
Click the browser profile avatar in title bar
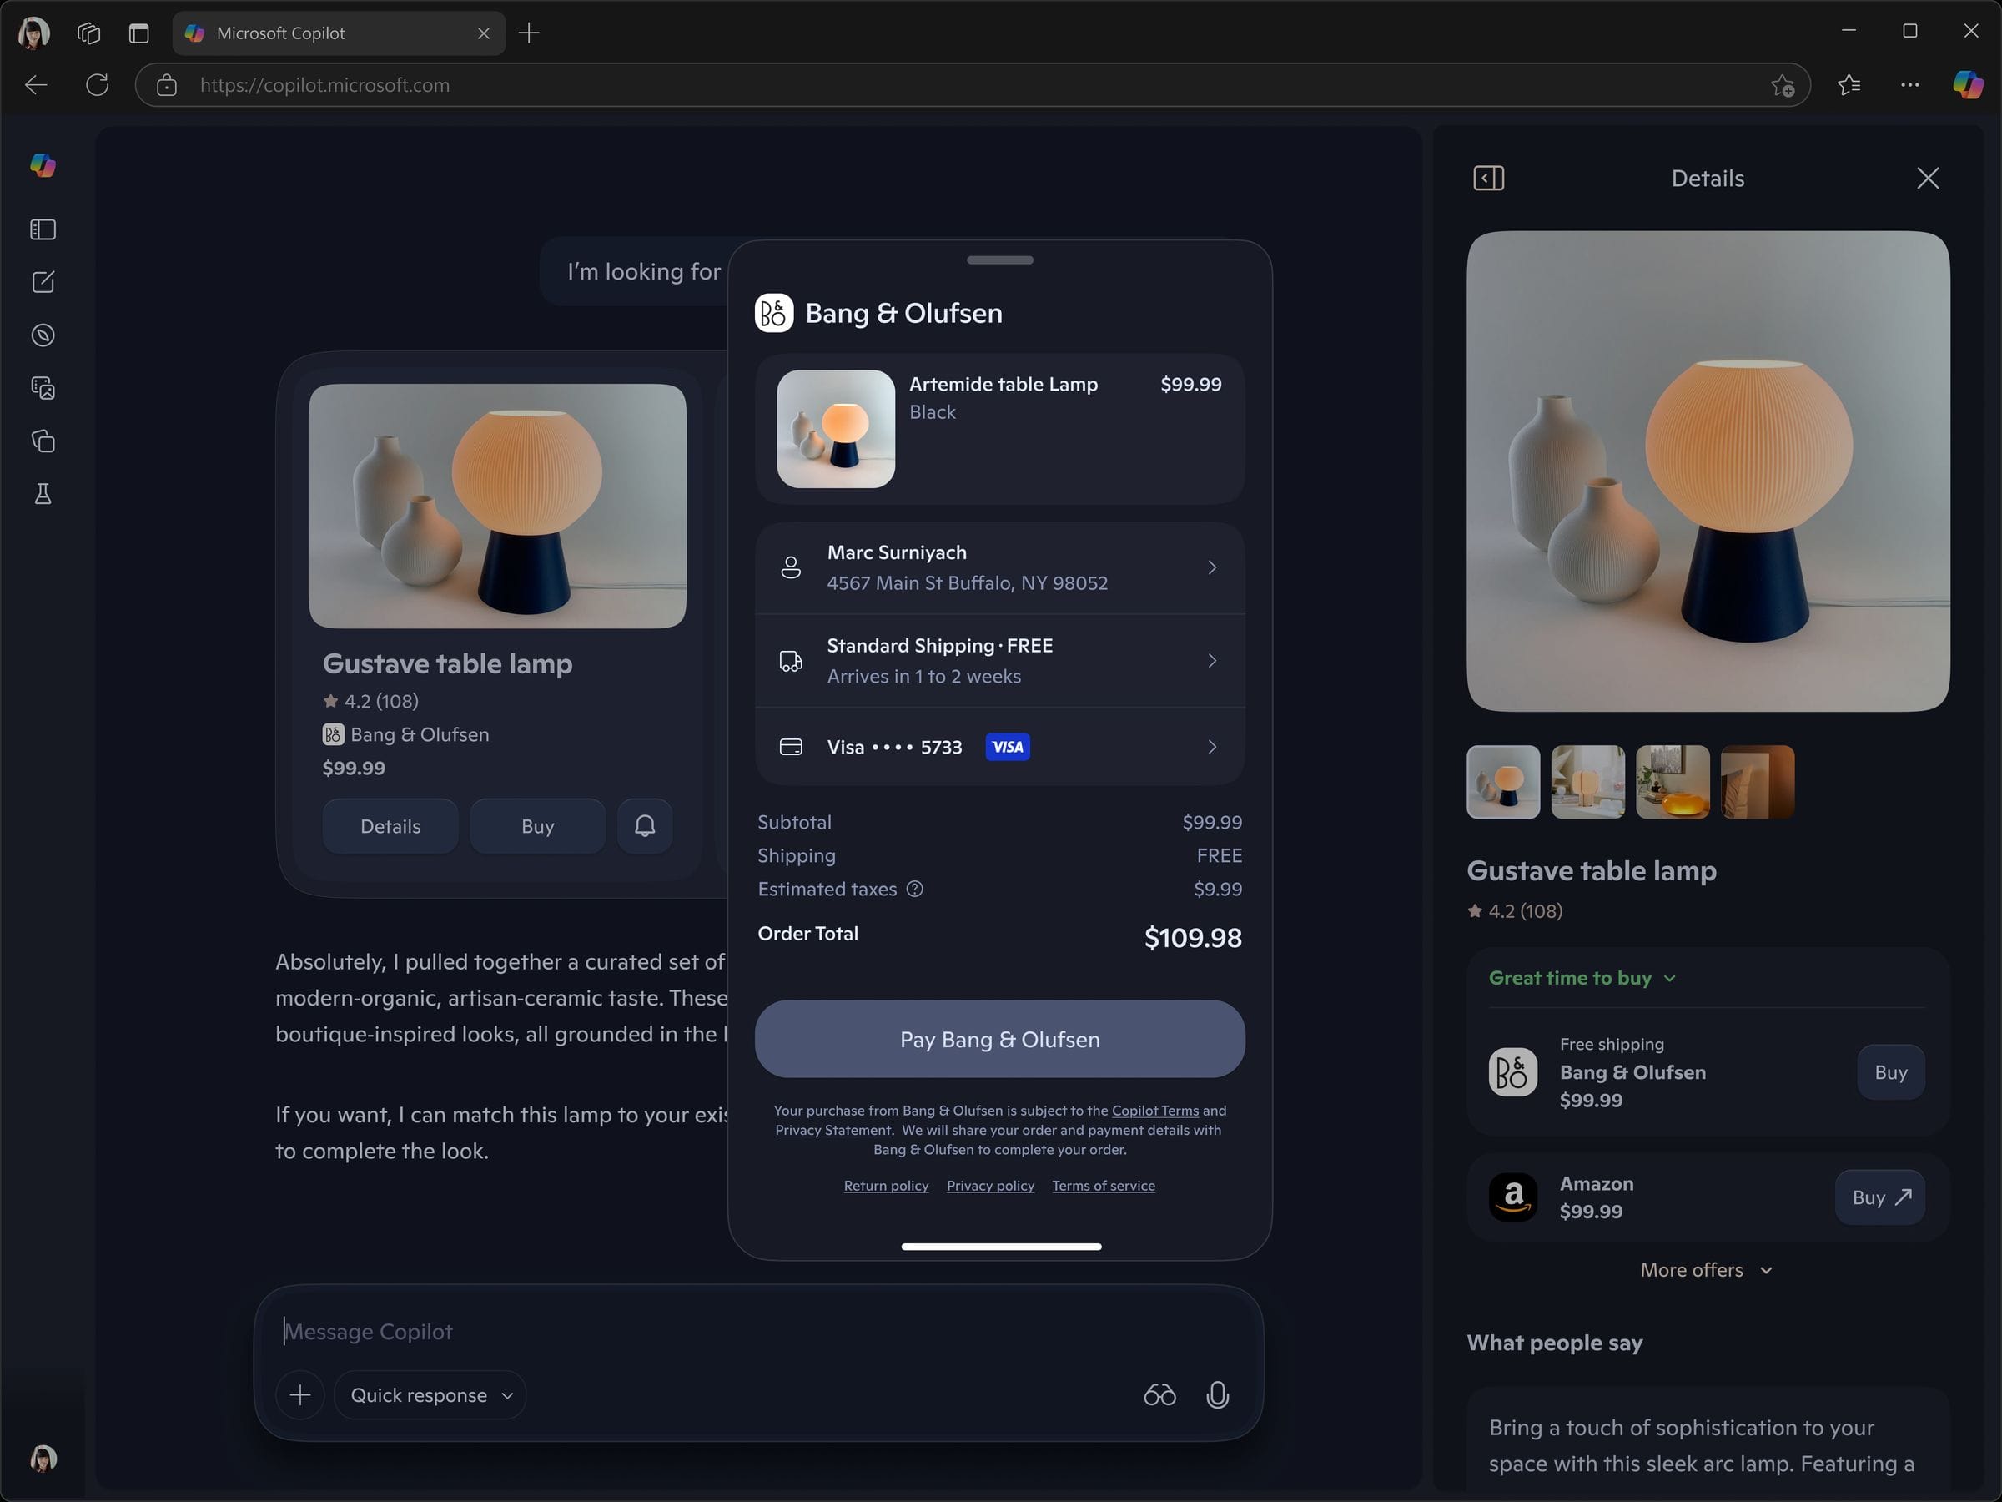click(34, 33)
